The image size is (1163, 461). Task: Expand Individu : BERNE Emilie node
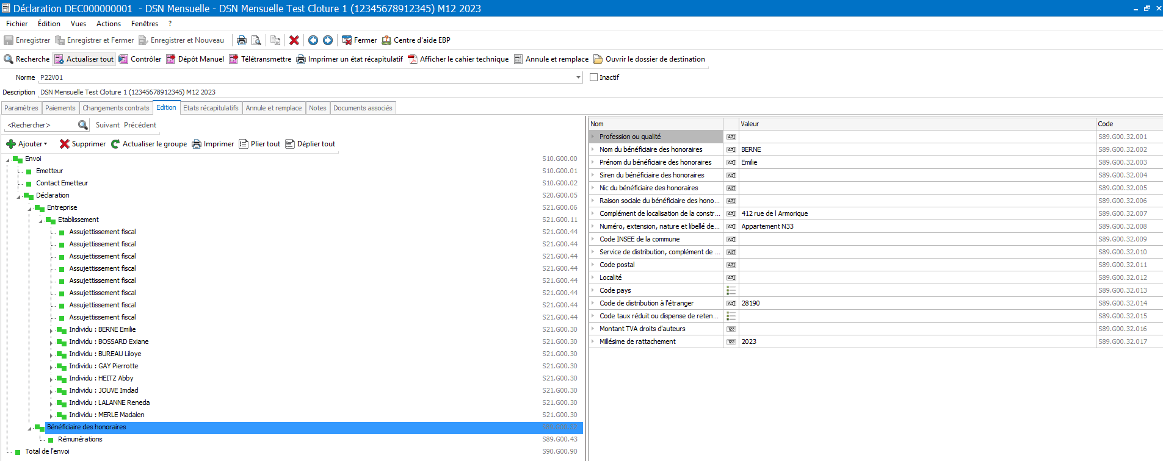[51, 331]
